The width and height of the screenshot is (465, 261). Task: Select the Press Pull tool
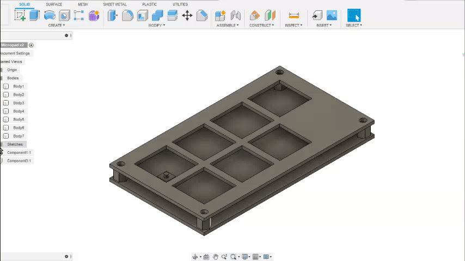pyautogui.click(x=113, y=16)
